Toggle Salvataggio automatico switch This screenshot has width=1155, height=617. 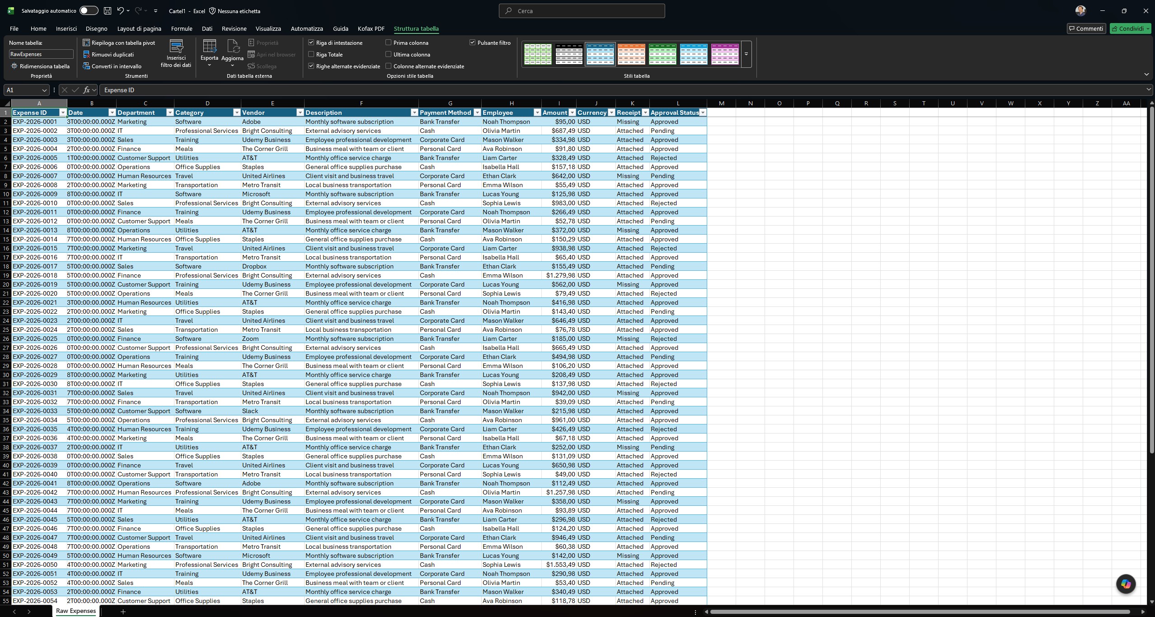[89, 10]
